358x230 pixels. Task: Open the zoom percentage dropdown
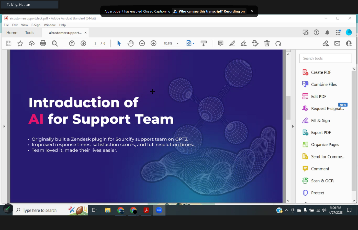point(177,43)
